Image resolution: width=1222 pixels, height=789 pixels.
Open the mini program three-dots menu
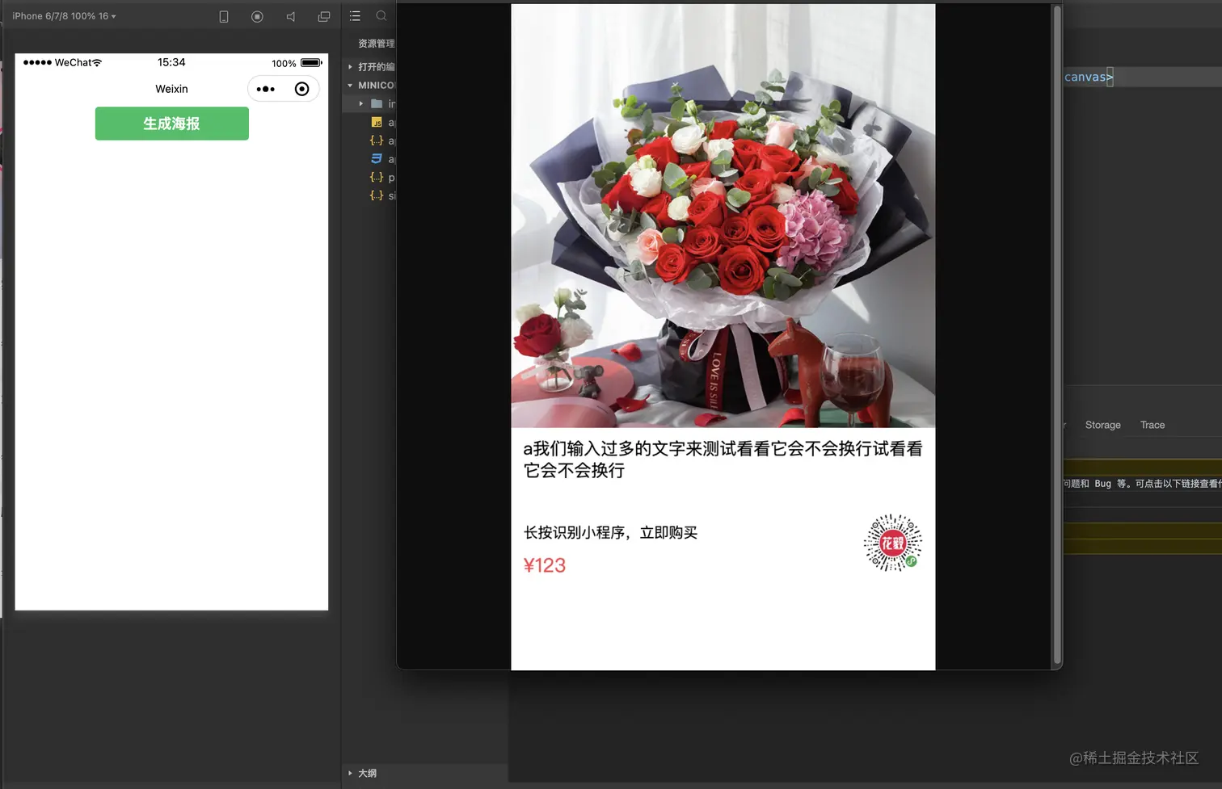(265, 89)
